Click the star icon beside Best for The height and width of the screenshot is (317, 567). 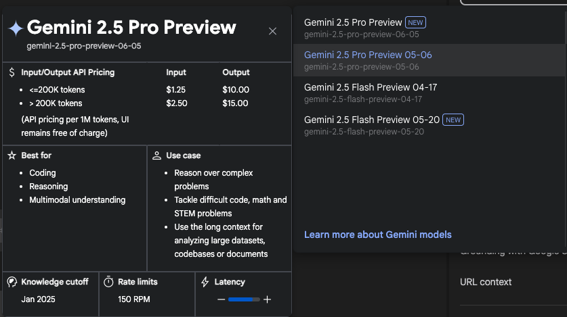(12, 155)
